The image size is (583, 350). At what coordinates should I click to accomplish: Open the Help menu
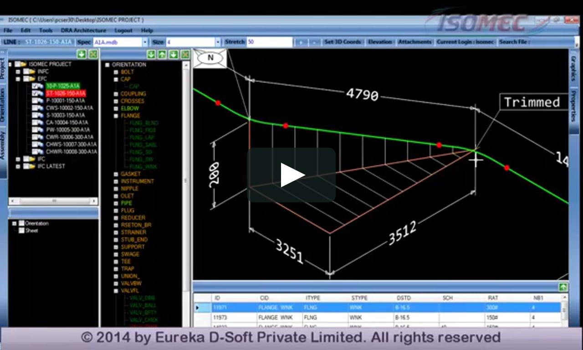coord(147,31)
